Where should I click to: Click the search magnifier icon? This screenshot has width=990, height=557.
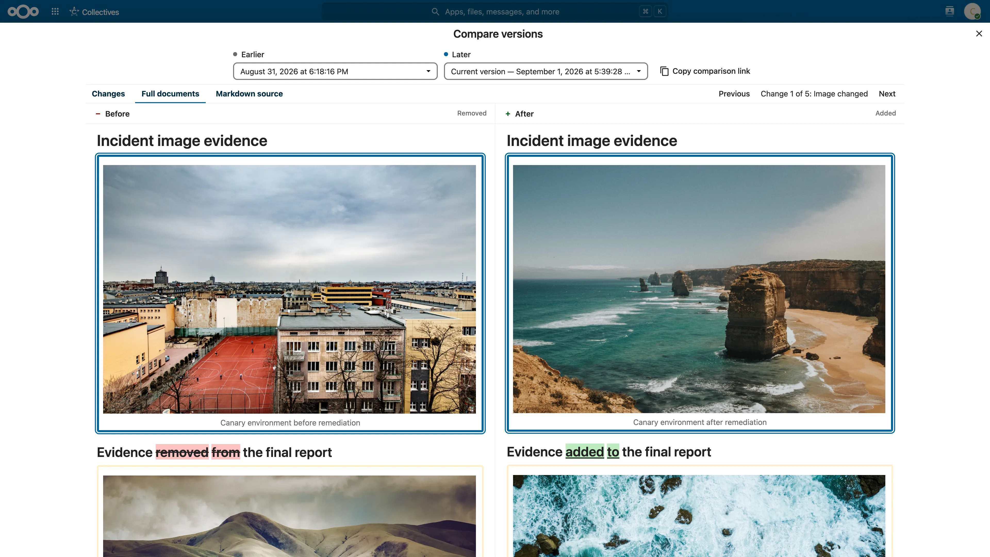click(x=435, y=12)
